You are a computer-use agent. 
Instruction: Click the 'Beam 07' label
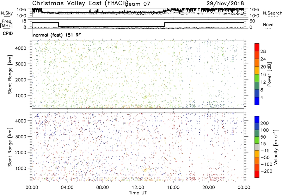138,4
